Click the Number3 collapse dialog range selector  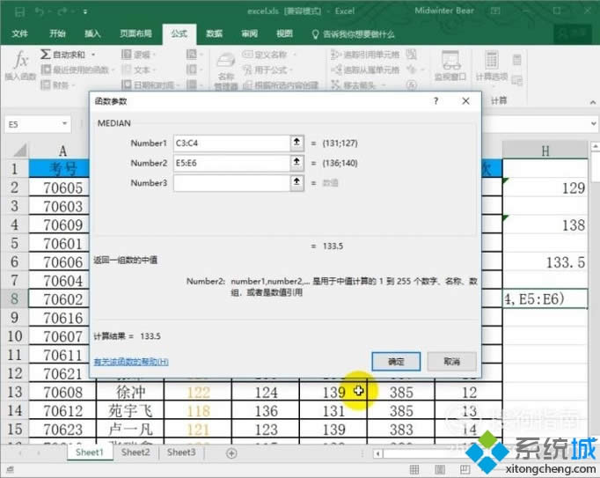coord(297,183)
